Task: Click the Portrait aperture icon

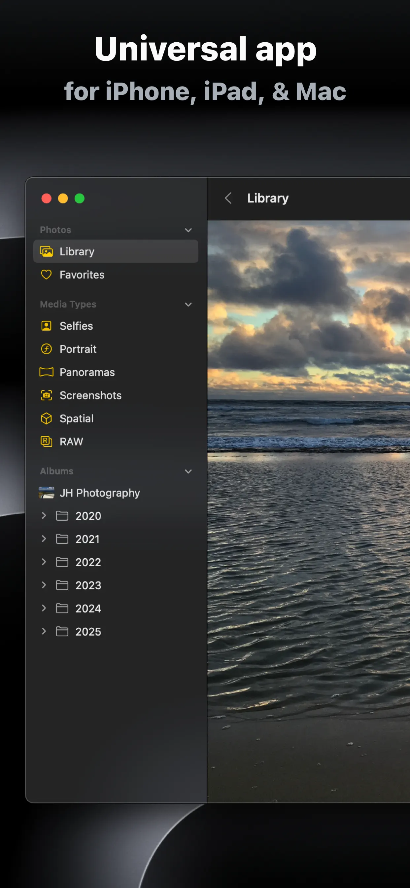Action: (x=46, y=349)
